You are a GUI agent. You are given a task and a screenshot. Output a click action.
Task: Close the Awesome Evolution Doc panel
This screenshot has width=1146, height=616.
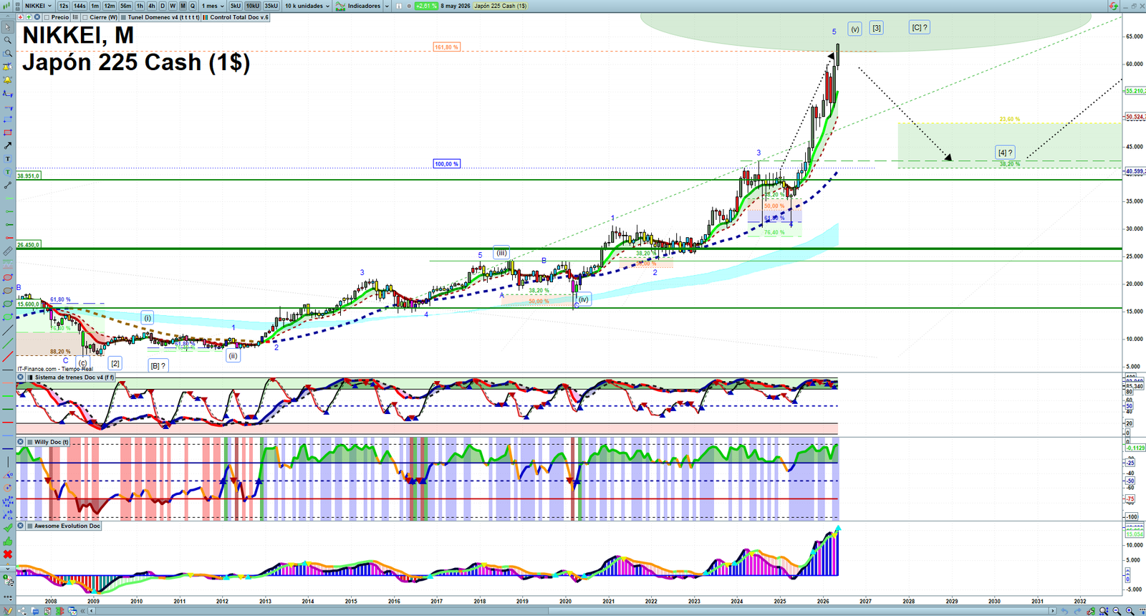coord(21,526)
